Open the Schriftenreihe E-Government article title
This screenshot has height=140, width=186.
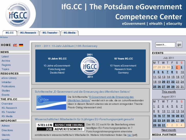pyautogui.click(x=83, y=92)
